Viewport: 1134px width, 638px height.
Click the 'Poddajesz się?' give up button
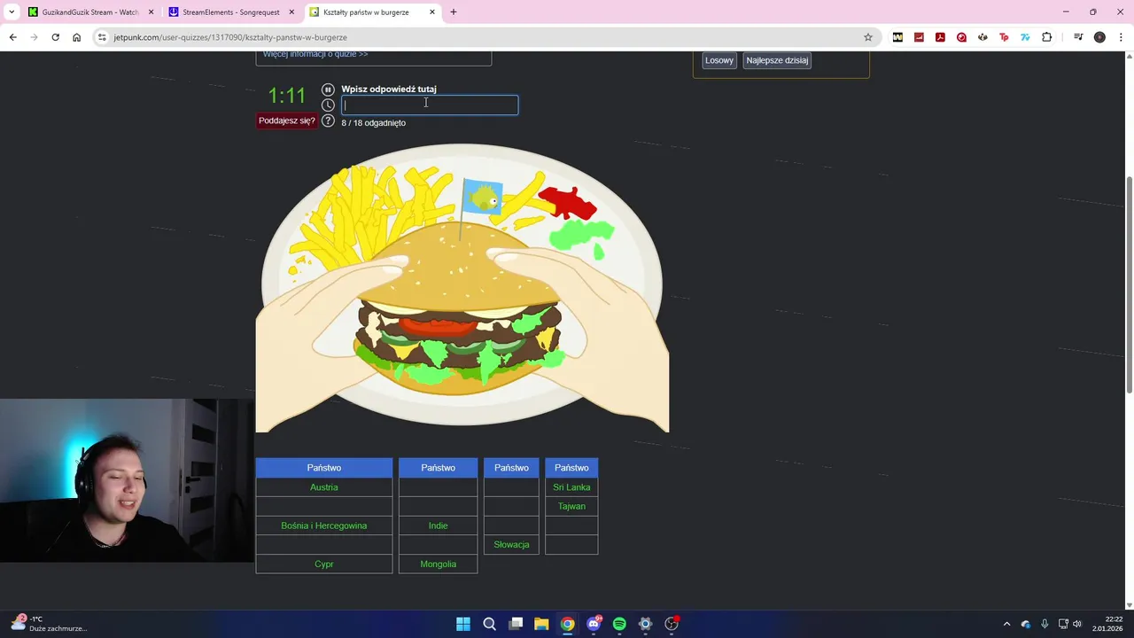(287, 121)
